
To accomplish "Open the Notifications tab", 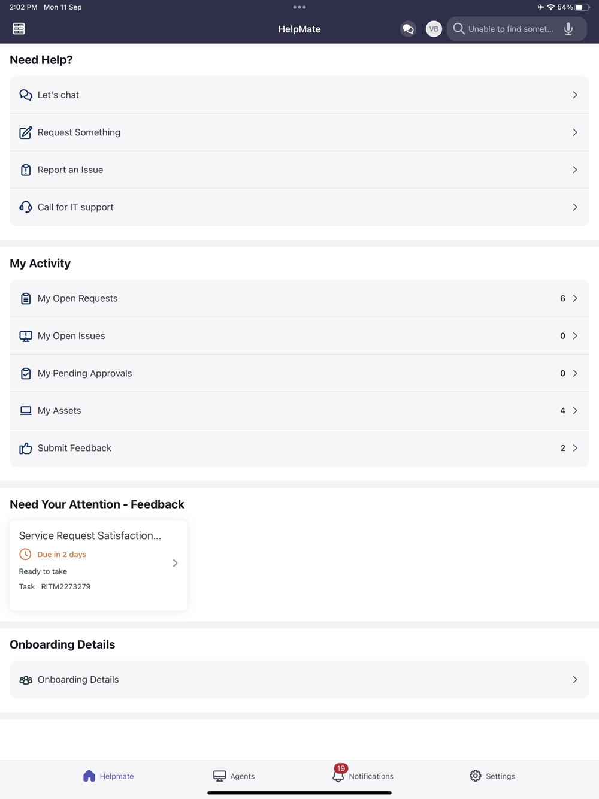I will point(363,776).
